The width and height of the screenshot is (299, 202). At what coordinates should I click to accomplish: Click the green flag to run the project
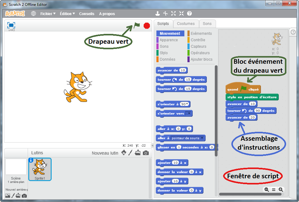click(137, 25)
